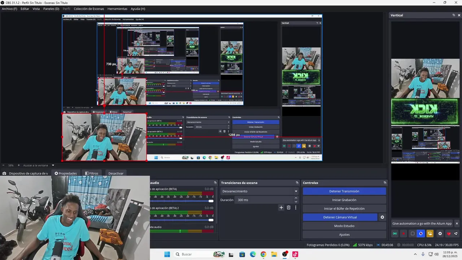Pop out the Controles panel
462x260 pixels.
point(385,183)
